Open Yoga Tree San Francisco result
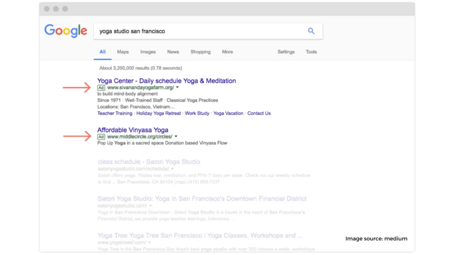The width and height of the screenshot is (454, 255). (x=200, y=236)
